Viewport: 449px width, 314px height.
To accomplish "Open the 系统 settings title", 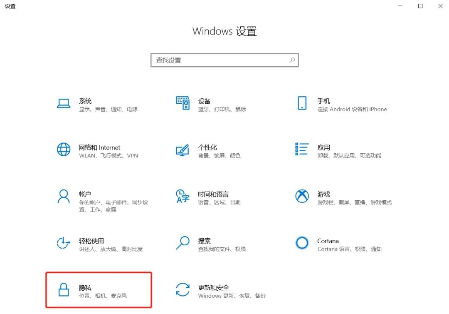I will click(x=85, y=101).
